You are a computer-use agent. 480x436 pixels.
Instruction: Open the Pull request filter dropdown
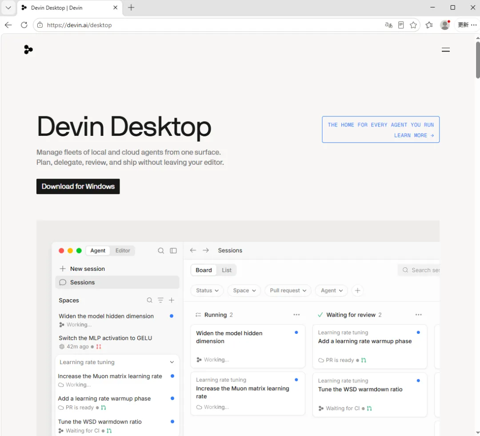[288, 290]
